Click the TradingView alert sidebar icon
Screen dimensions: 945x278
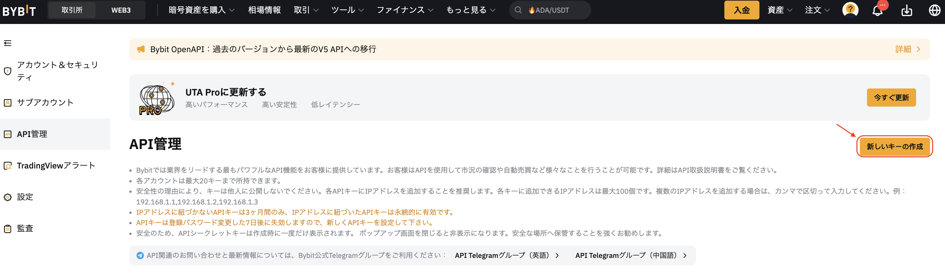tap(8, 166)
